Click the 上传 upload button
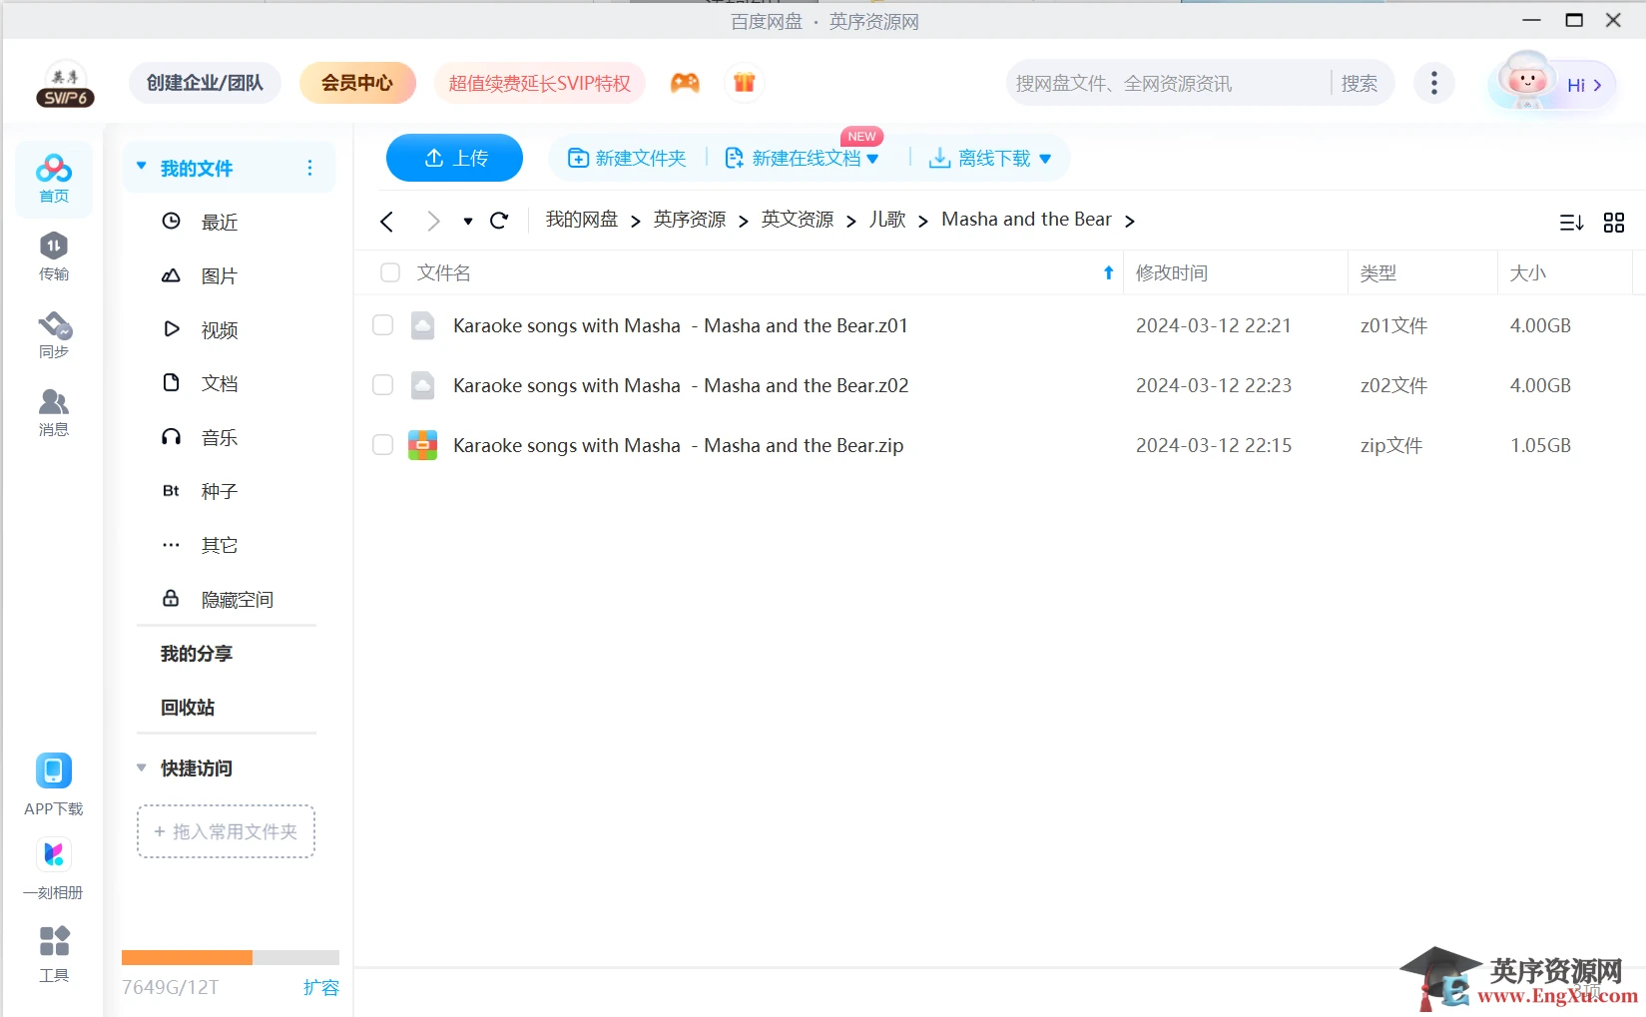The height and width of the screenshot is (1017, 1646). (x=454, y=158)
